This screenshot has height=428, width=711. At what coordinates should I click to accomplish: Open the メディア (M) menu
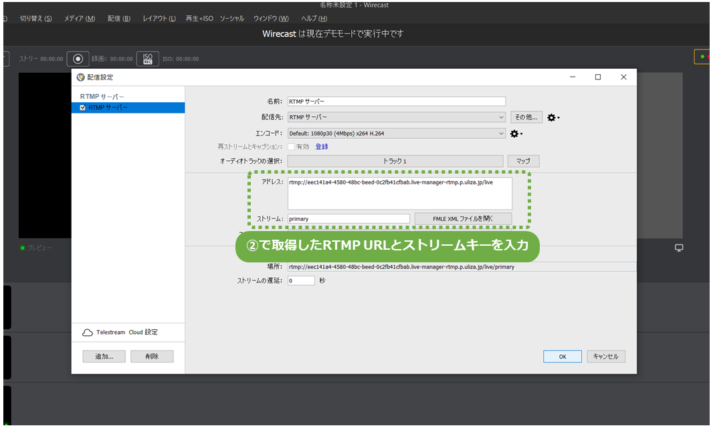coord(80,19)
